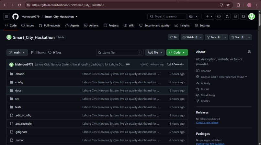
Task: Bookmark this page with star icon
Action: tap(228, 5)
